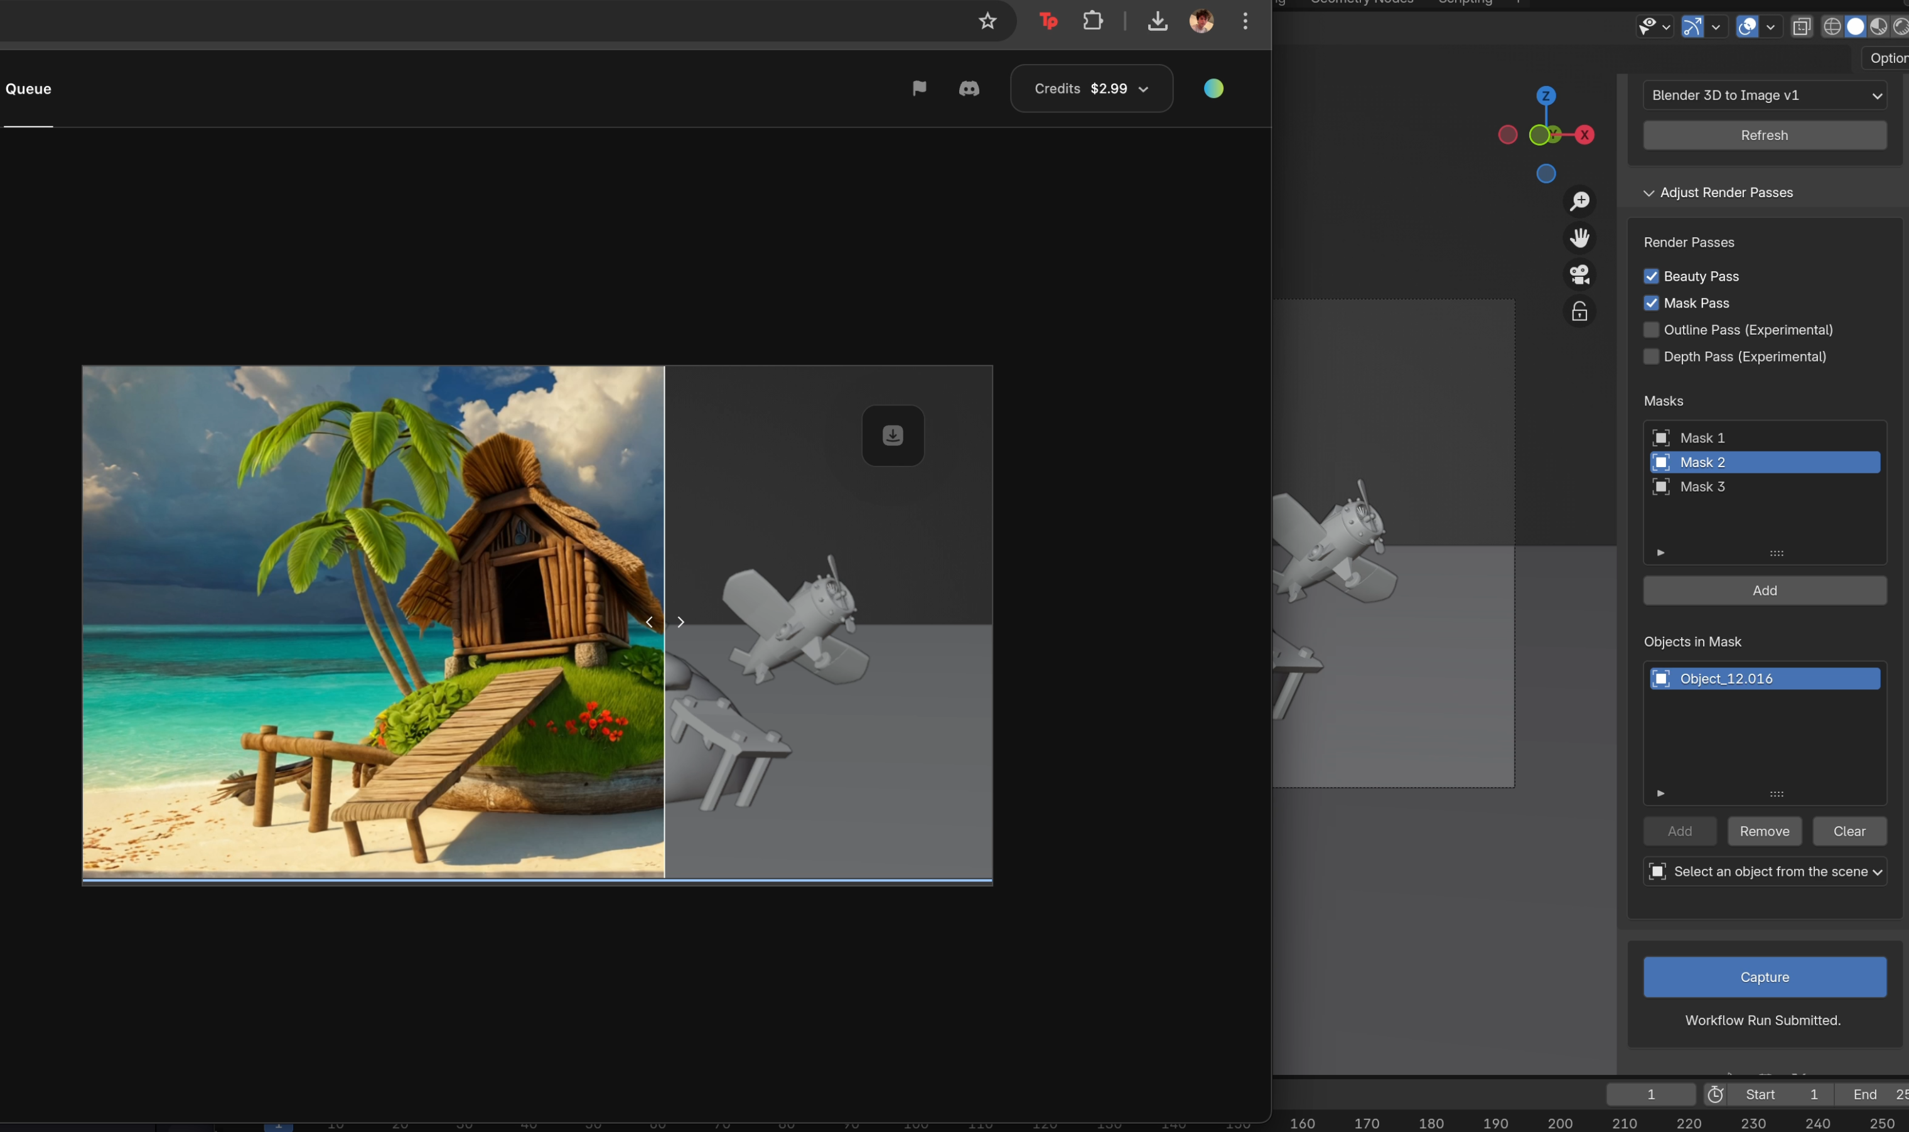Click the lock camera to view icon

[x=1579, y=311]
